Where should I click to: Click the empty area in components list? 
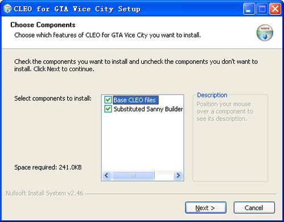143,141
